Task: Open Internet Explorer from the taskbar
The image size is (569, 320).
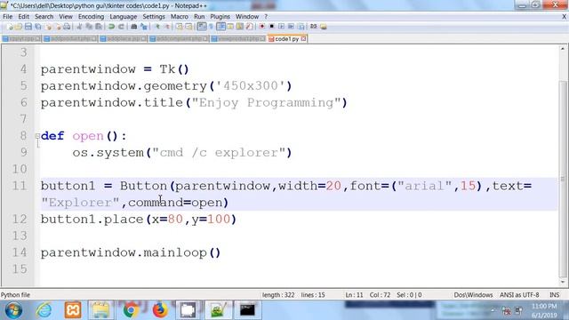Action: pyautogui.click(x=44, y=310)
